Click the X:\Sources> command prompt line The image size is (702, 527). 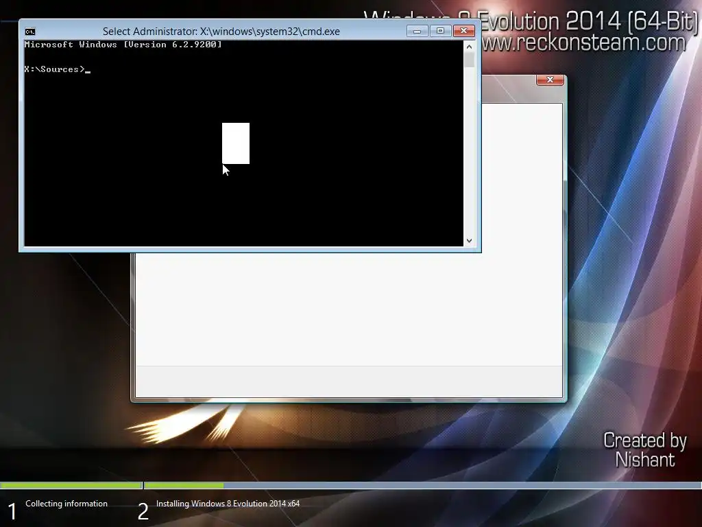pyautogui.click(x=58, y=69)
